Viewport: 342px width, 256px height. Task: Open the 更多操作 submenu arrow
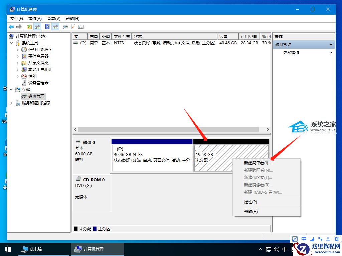coord(331,52)
